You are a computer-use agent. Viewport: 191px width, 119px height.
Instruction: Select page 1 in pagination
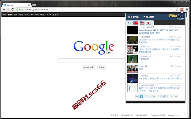coord(141,96)
